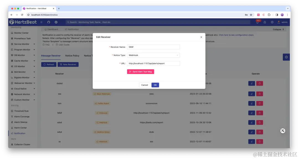This screenshot has height=159, width=299.
Task: Click the GitHub icon in HertzBeat header
Action: (49, 22)
